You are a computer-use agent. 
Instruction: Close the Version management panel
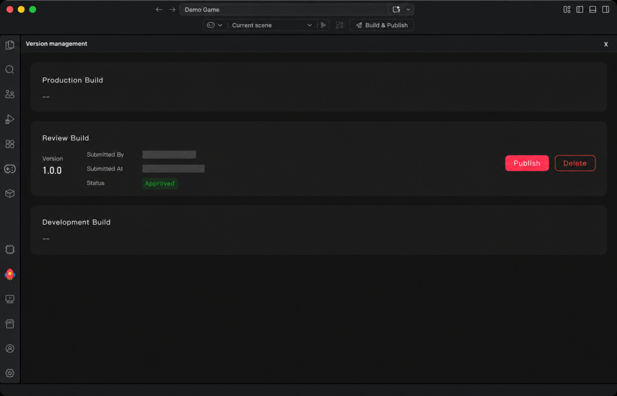pos(606,44)
